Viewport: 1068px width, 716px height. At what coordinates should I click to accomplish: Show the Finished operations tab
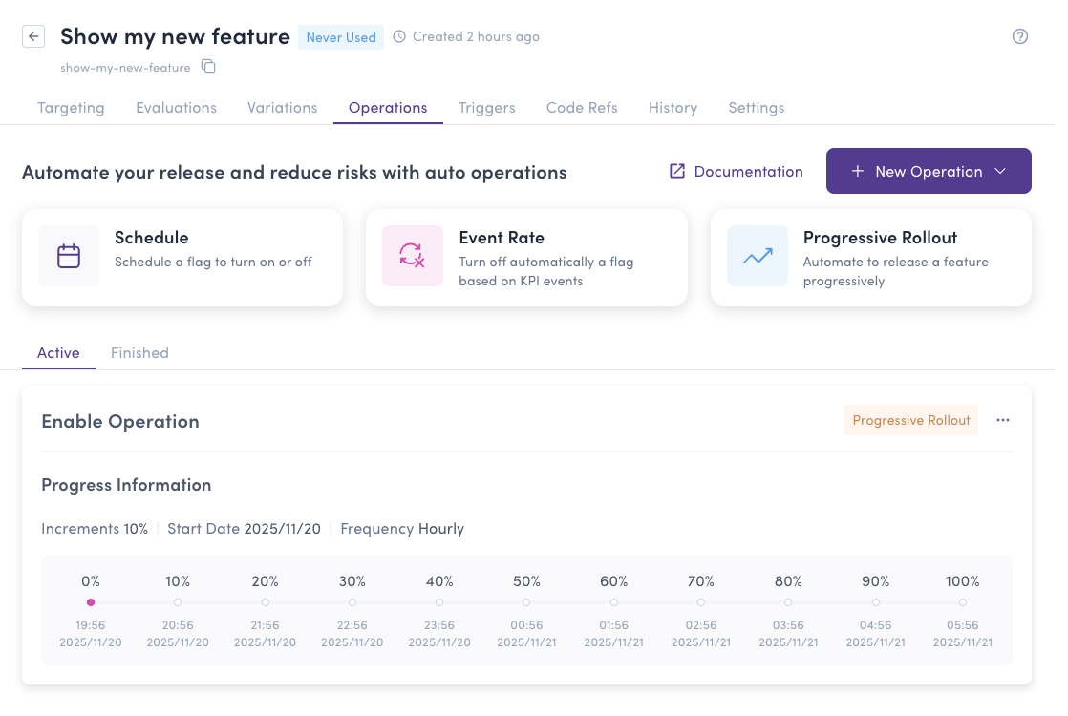click(x=139, y=353)
